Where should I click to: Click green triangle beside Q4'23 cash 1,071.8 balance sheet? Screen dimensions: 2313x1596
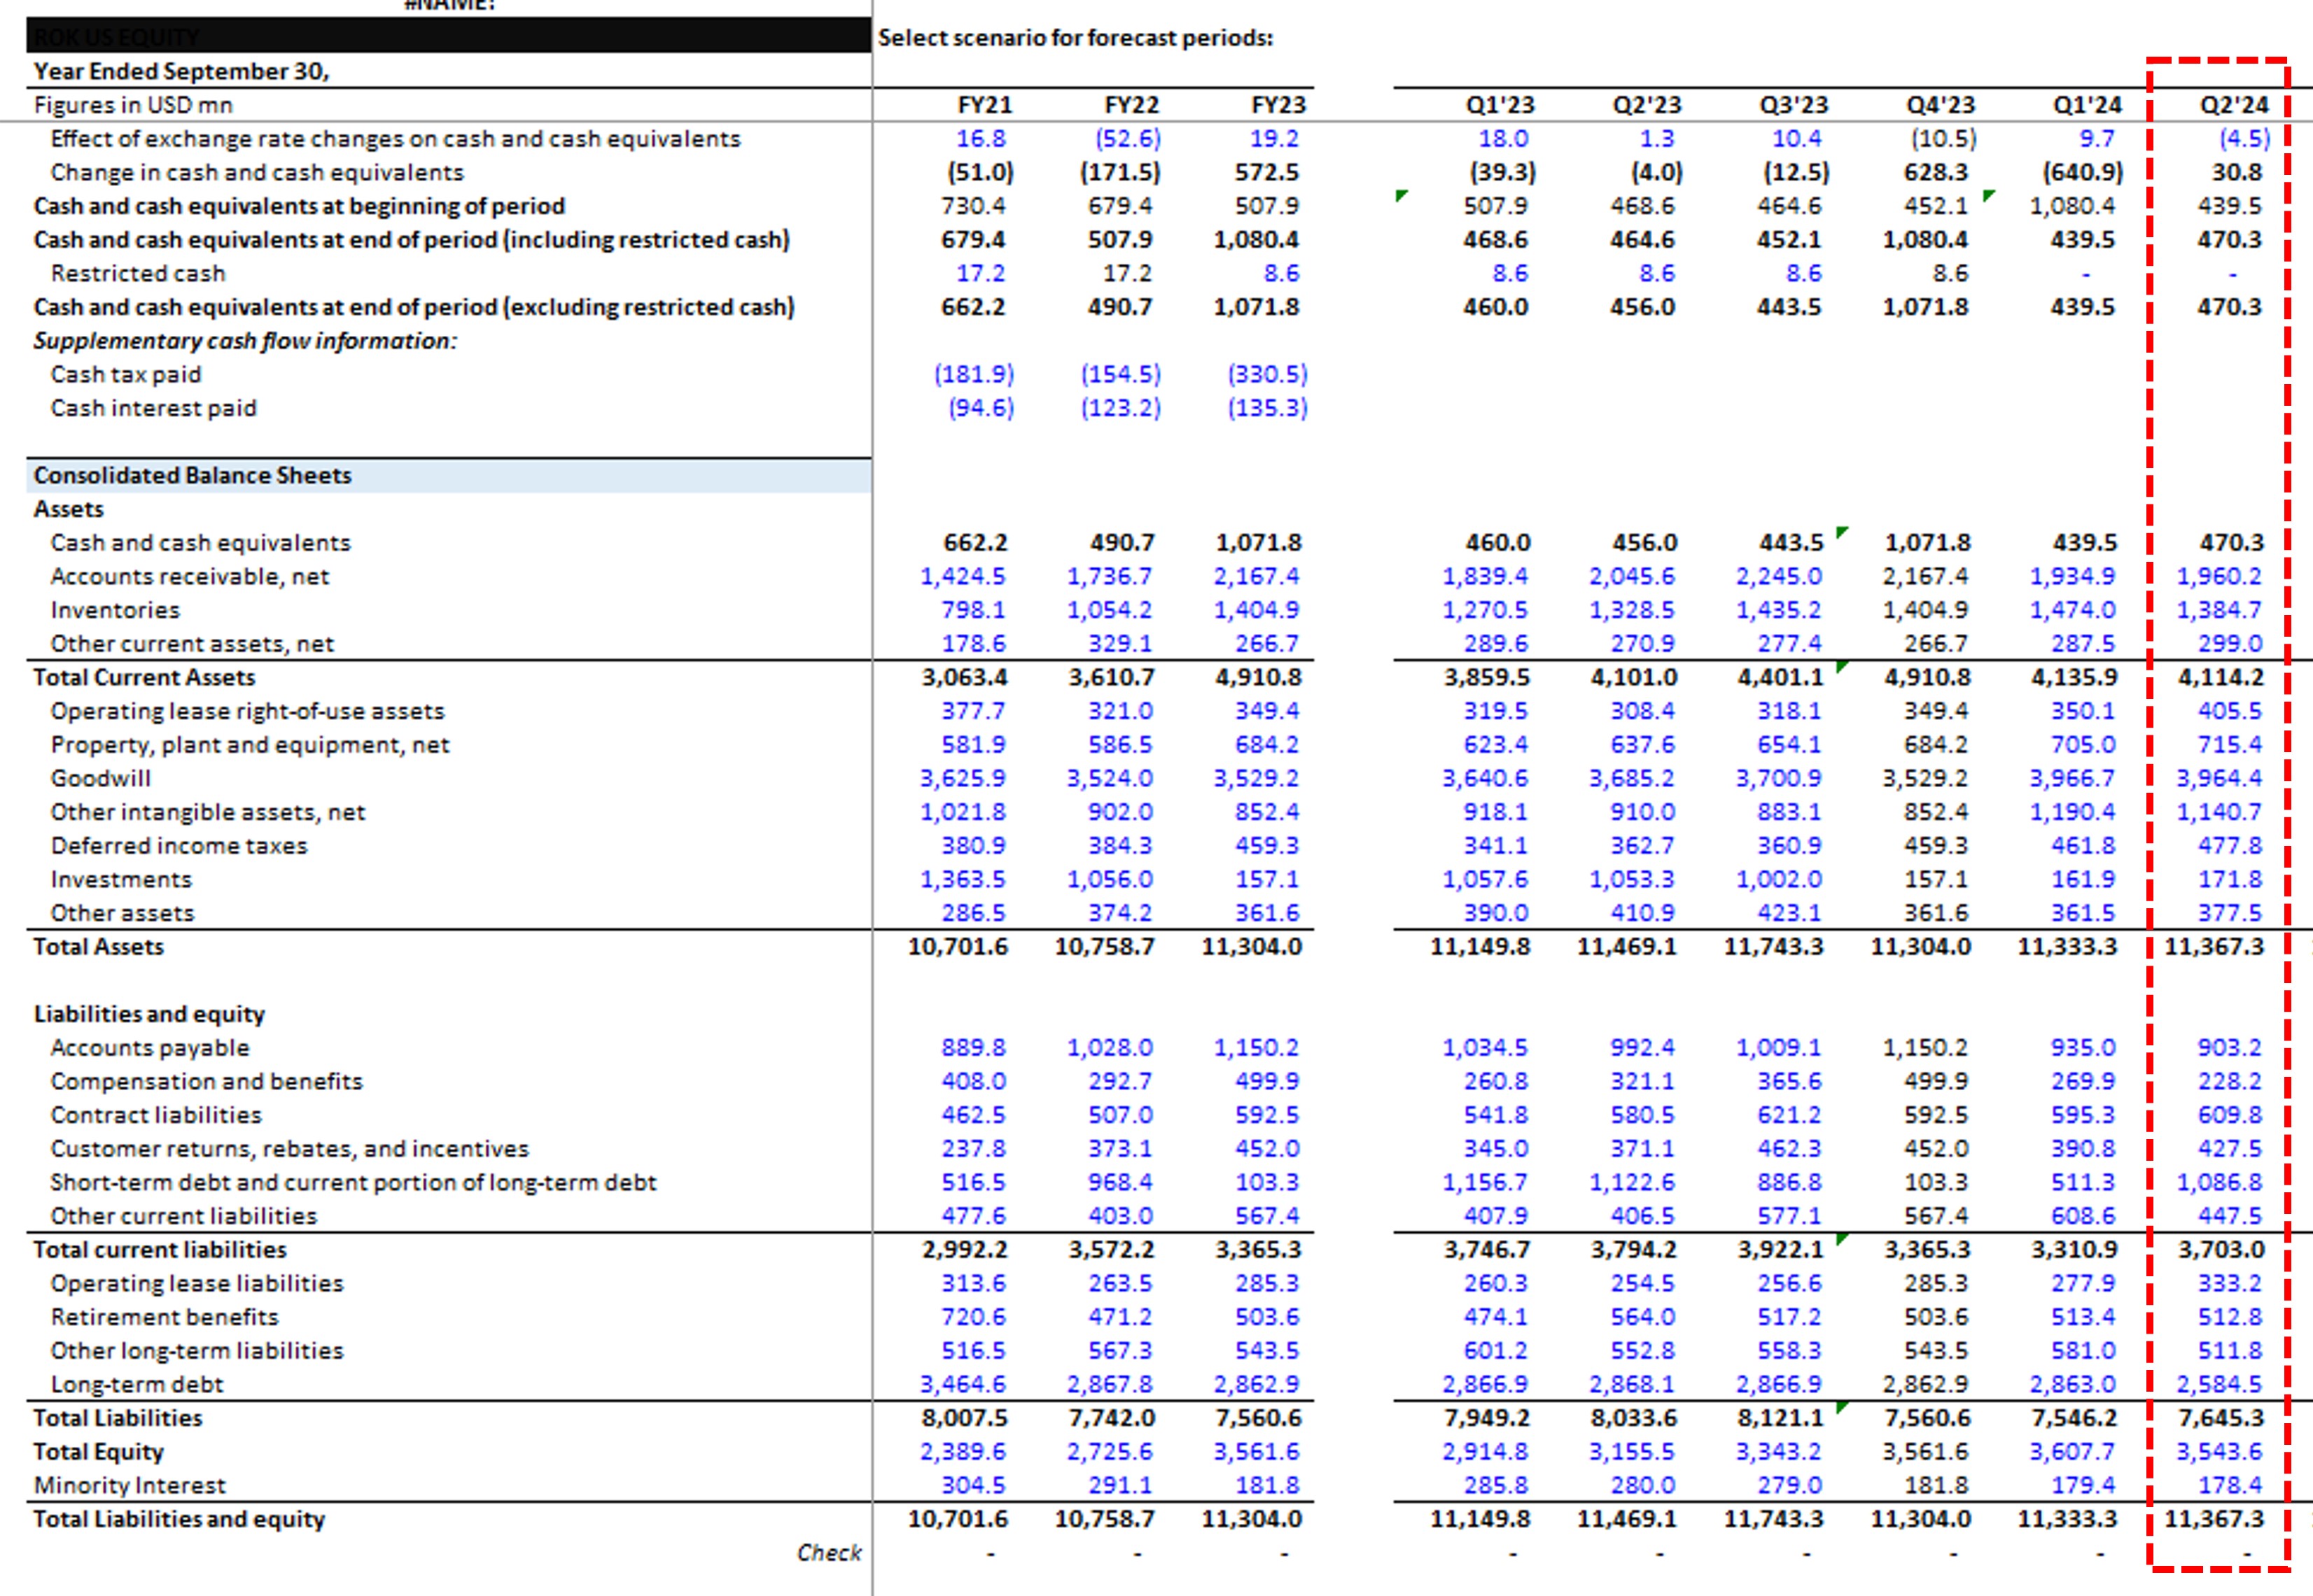pyautogui.click(x=1842, y=532)
